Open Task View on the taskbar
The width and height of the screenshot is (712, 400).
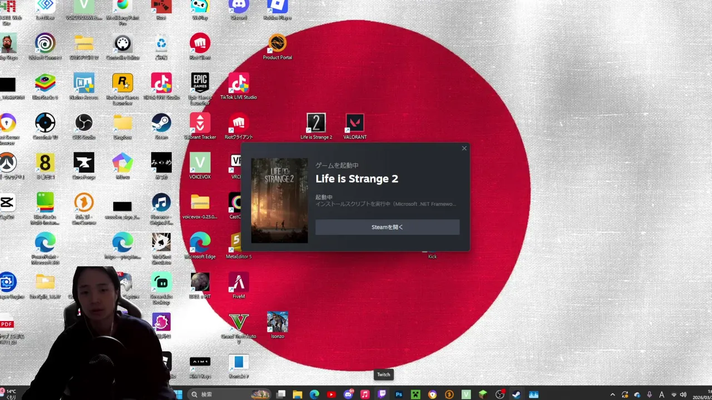[x=281, y=394]
